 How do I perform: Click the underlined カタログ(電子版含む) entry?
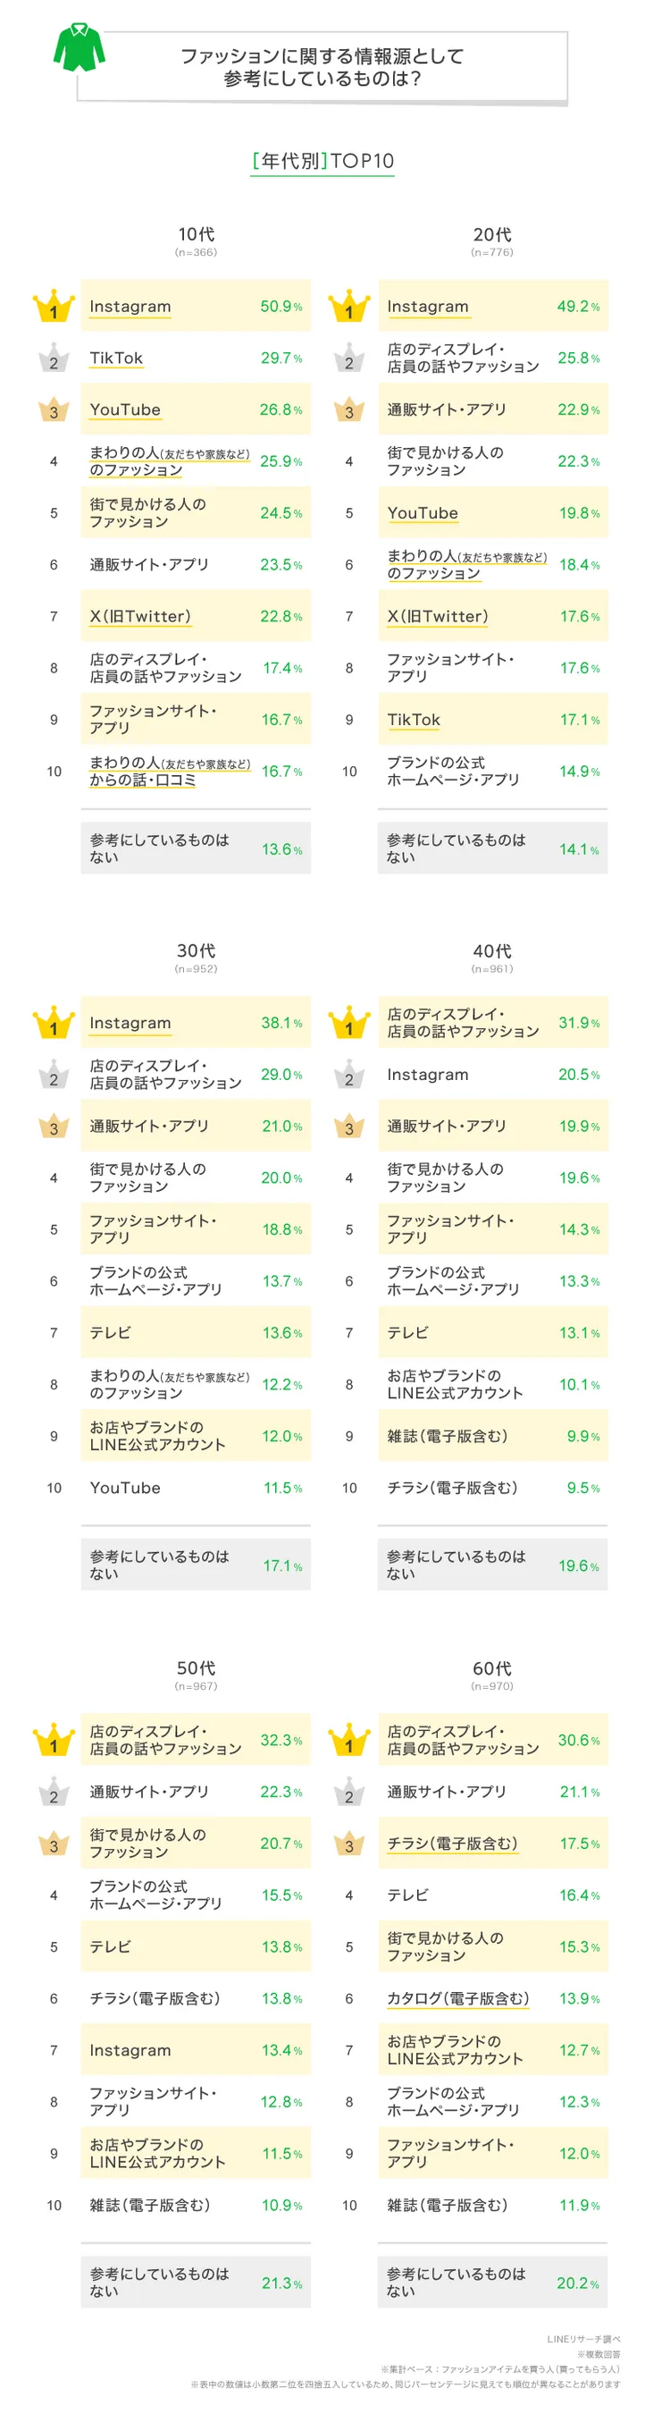(x=457, y=1999)
